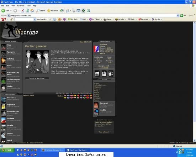Open the Atac attack icon in sidebar

[x=4, y=47]
